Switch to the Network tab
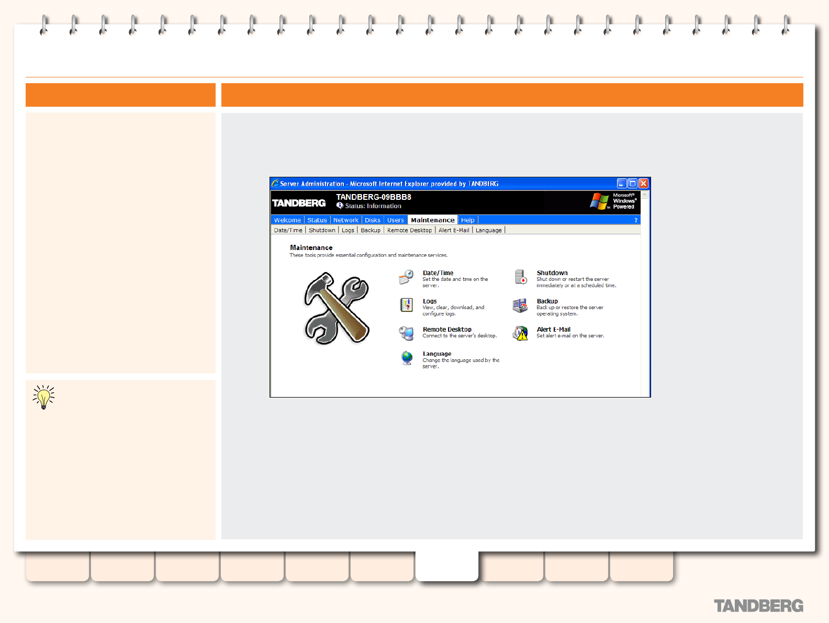Image resolution: width=829 pixels, height=623 pixels. pos(346,220)
